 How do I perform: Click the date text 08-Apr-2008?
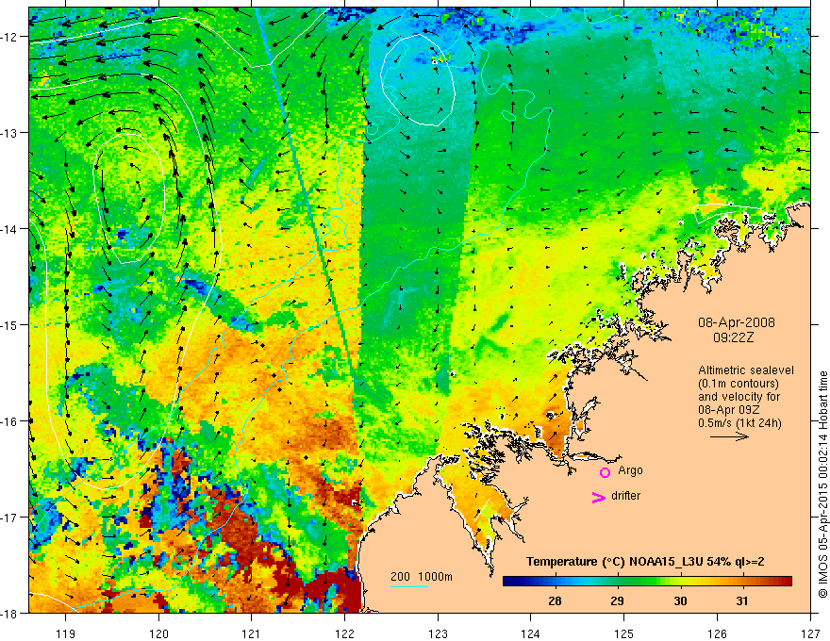(x=737, y=322)
